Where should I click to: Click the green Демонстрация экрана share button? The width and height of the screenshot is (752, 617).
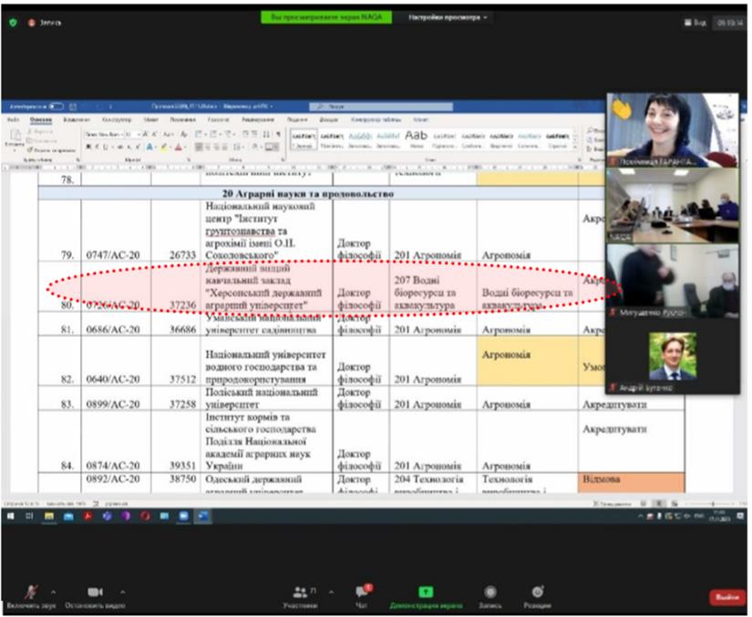pos(426,597)
